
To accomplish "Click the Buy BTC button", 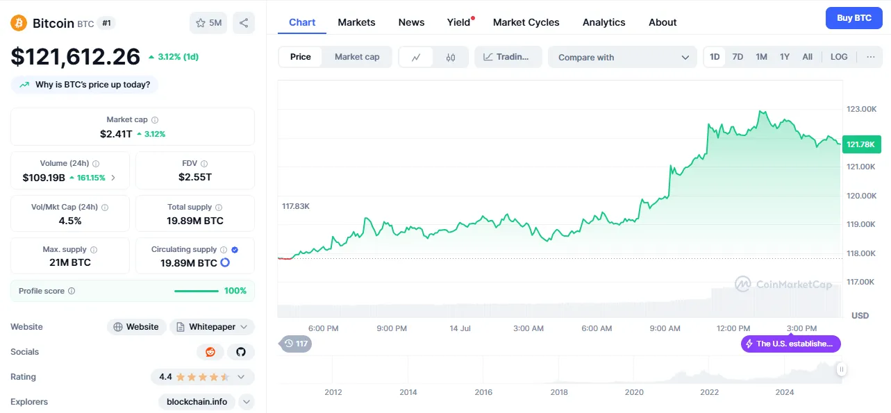I will click(x=853, y=18).
